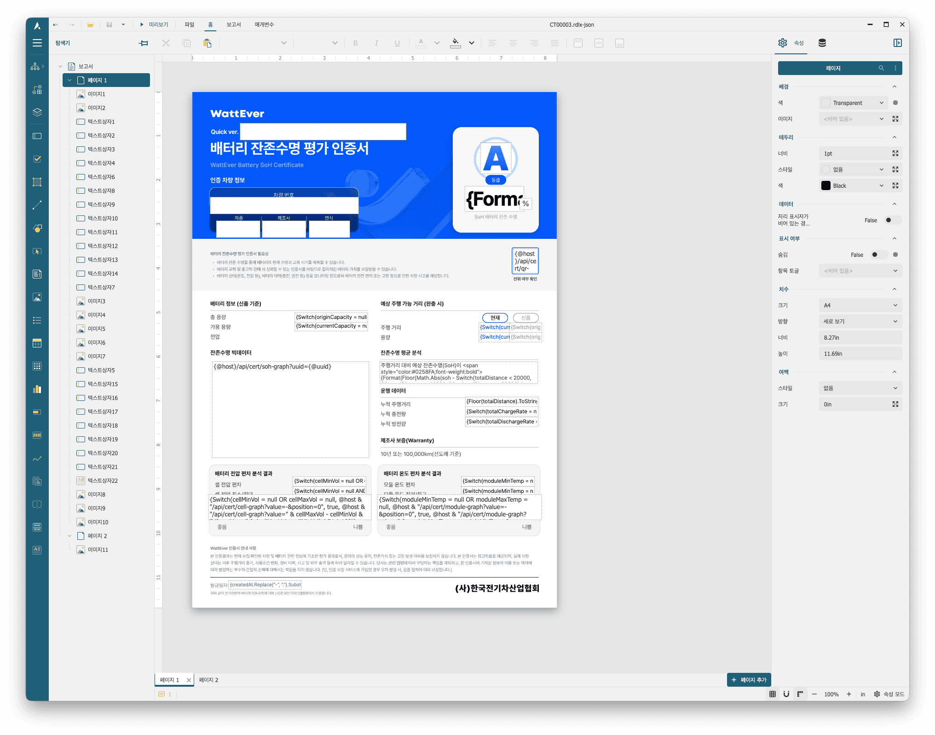Click the Black border color swatch
The width and height of the screenshot is (935, 735).
point(826,185)
